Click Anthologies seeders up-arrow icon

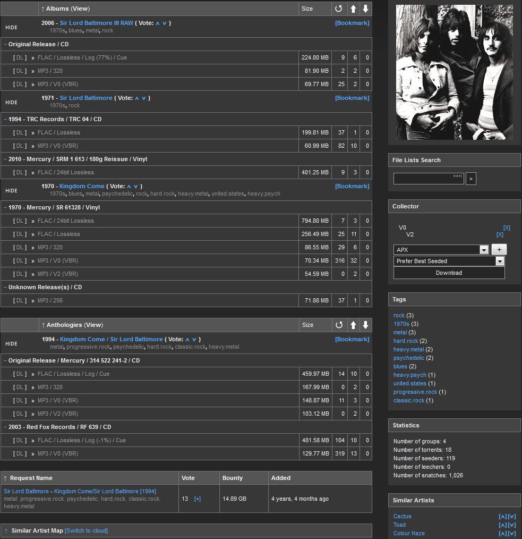click(353, 325)
